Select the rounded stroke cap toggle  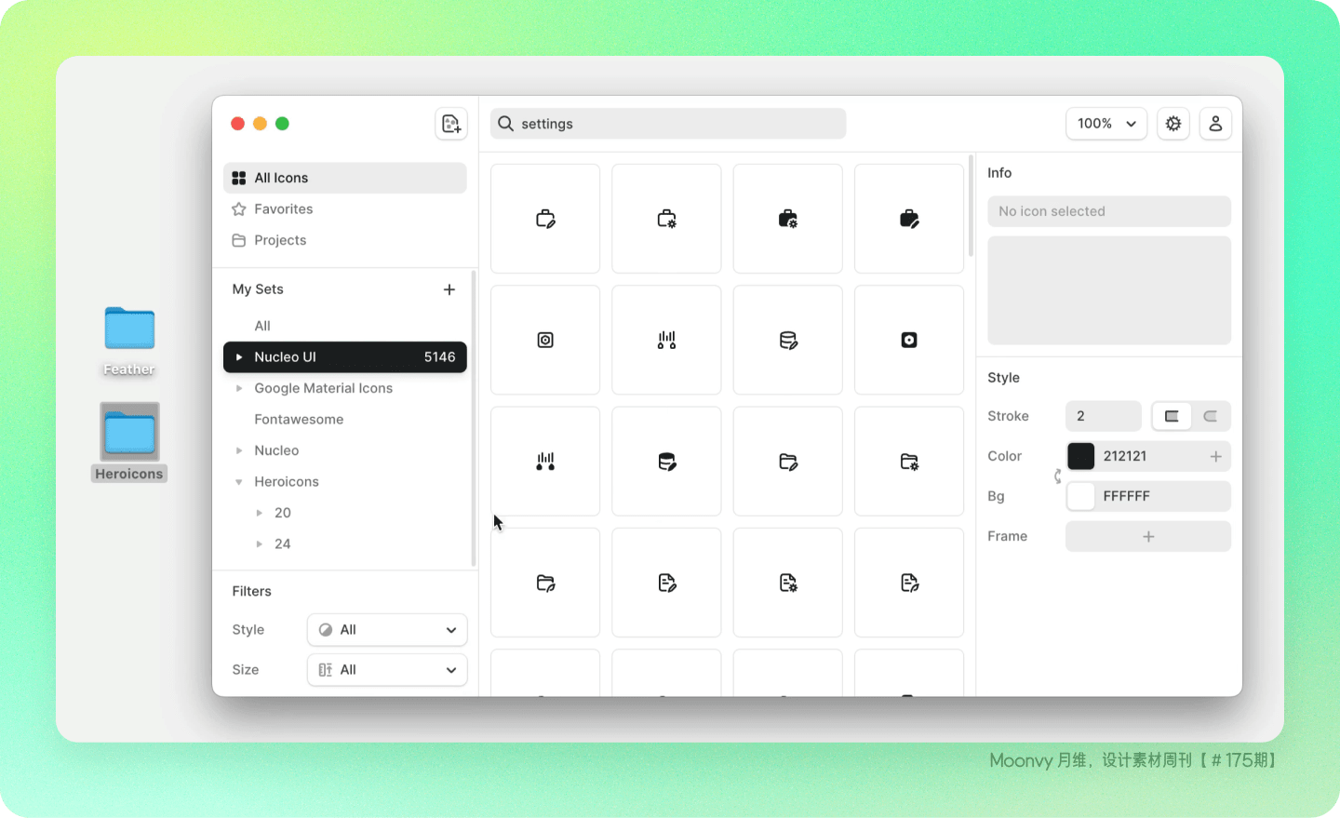coord(1211,416)
